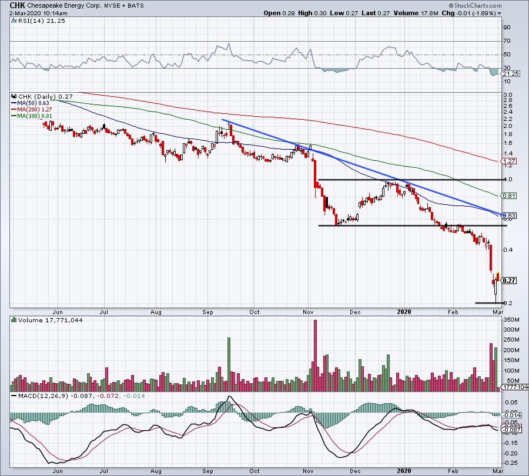Open the StockCharts.com copyright link
The width and height of the screenshot is (529, 476).
coord(475,5)
